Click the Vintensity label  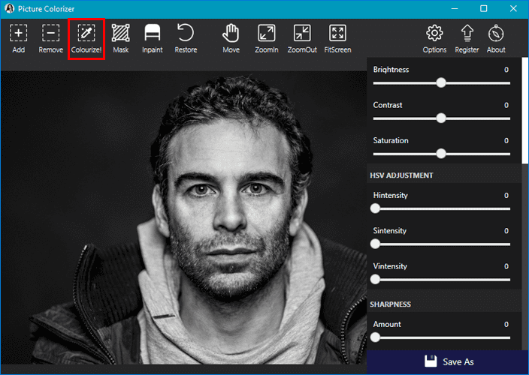[390, 266]
